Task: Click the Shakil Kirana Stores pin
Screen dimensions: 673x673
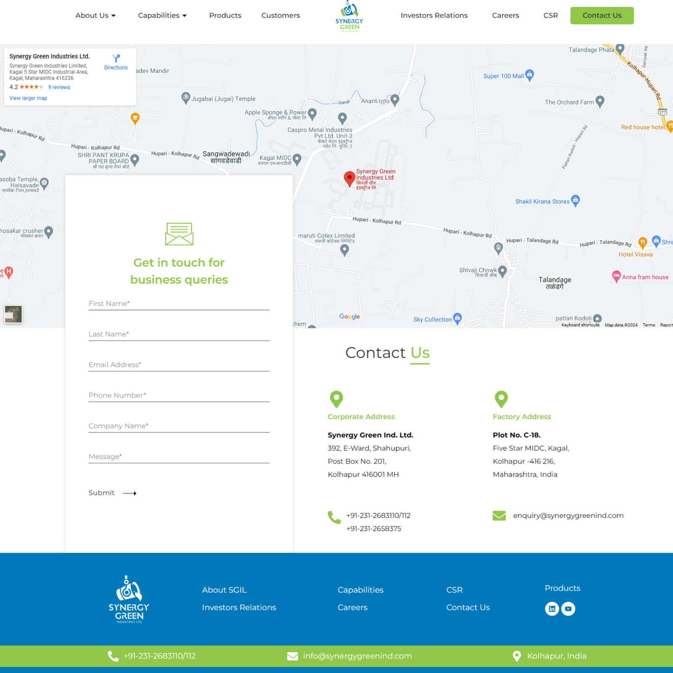Action: (x=575, y=200)
